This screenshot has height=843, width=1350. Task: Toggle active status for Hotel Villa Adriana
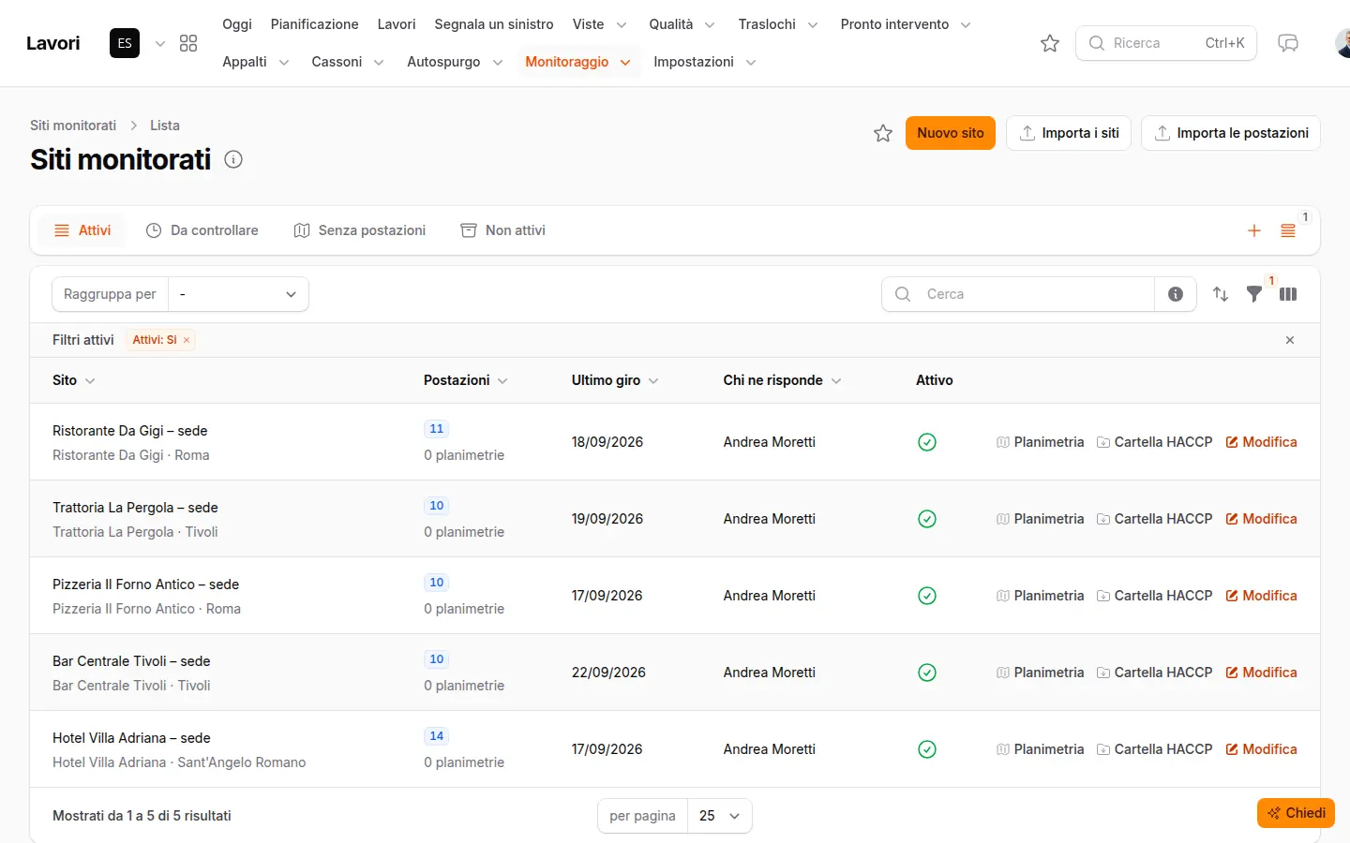(927, 749)
